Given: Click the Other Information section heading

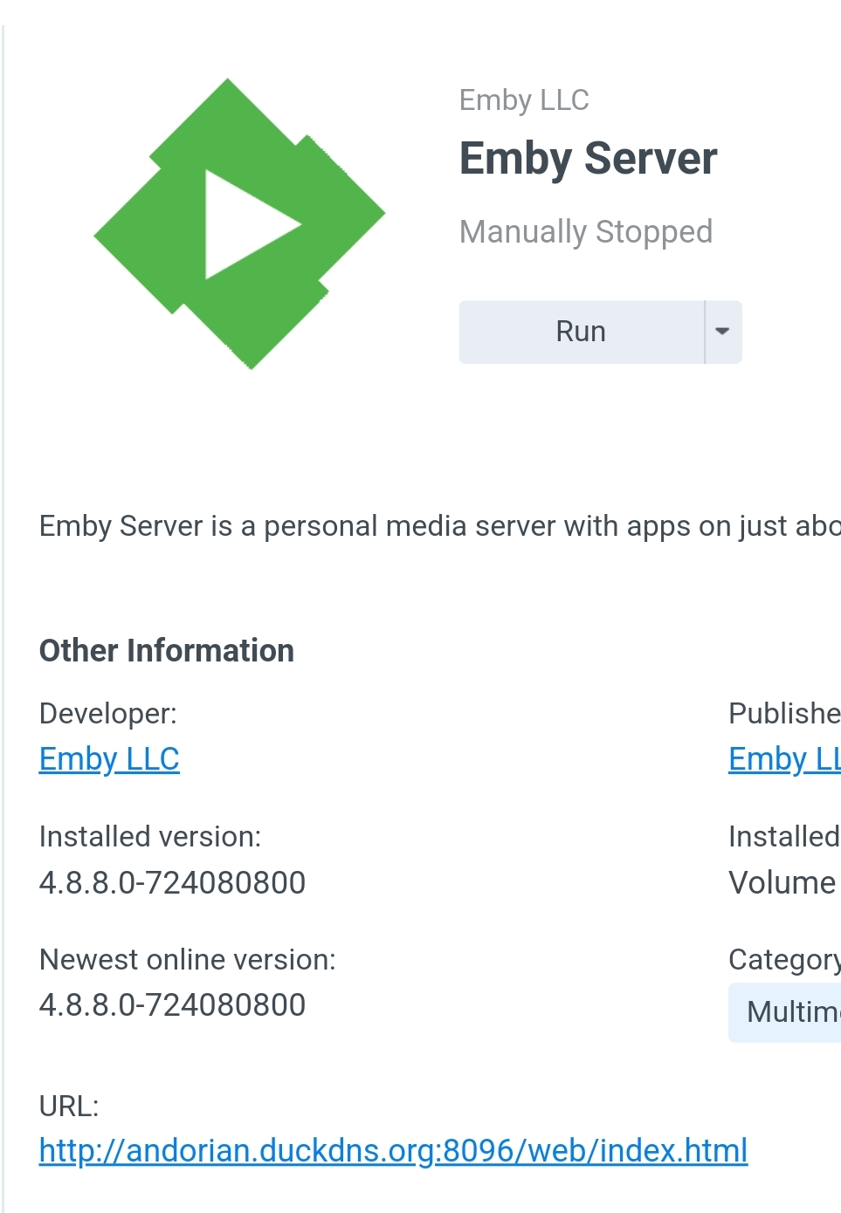Looking at the screenshot, I should (x=166, y=650).
